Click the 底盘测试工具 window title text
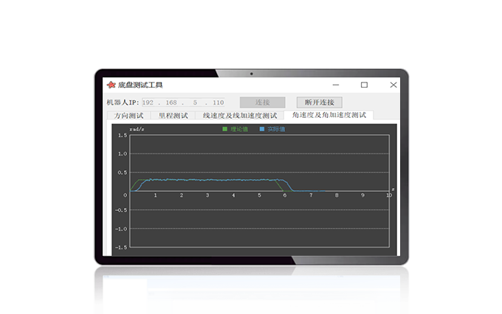This screenshot has width=502, height=314. coord(140,85)
